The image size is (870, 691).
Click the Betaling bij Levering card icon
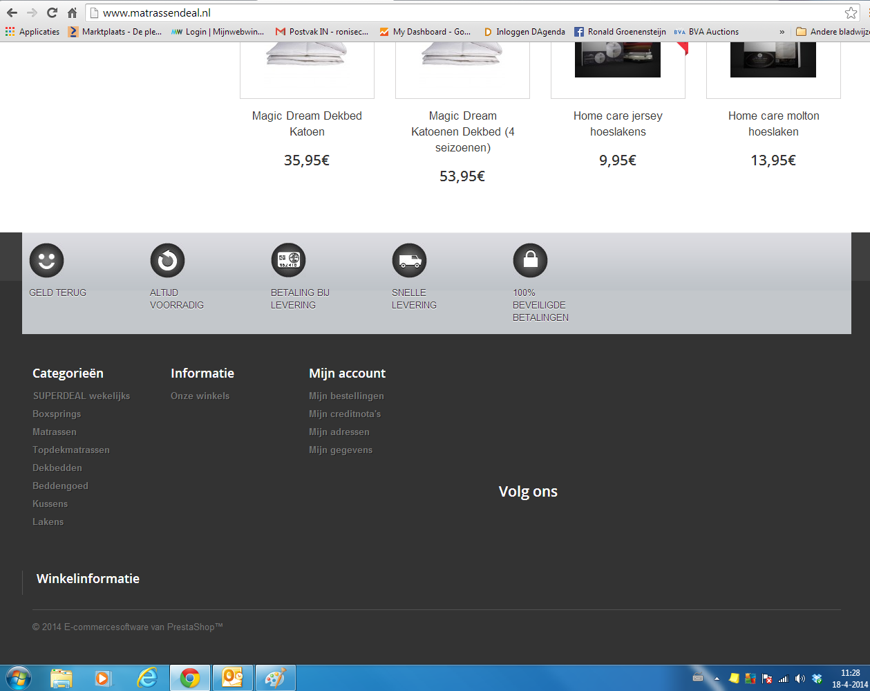(288, 261)
